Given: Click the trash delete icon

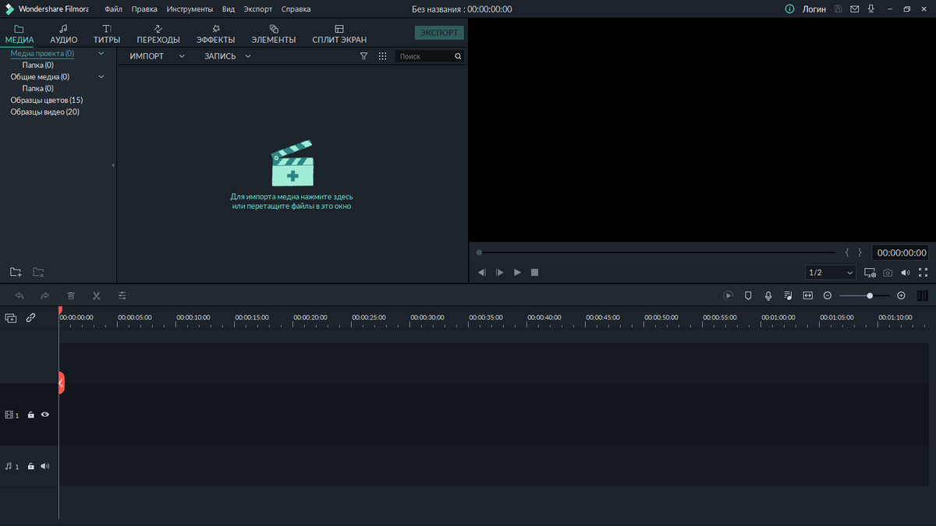Looking at the screenshot, I should [71, 296].
